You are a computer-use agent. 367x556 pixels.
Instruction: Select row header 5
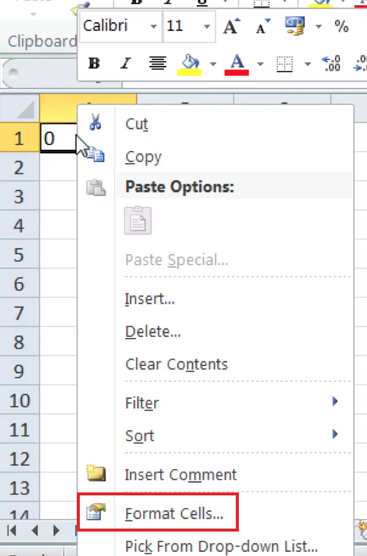pyautogui.click(x=19, y=255)
